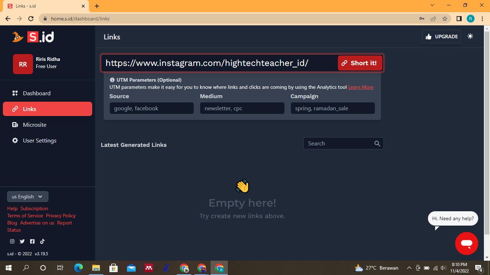Show hidden system tray icons
The height and width of the screenshot is (275, 490).
tap(409, 268)
